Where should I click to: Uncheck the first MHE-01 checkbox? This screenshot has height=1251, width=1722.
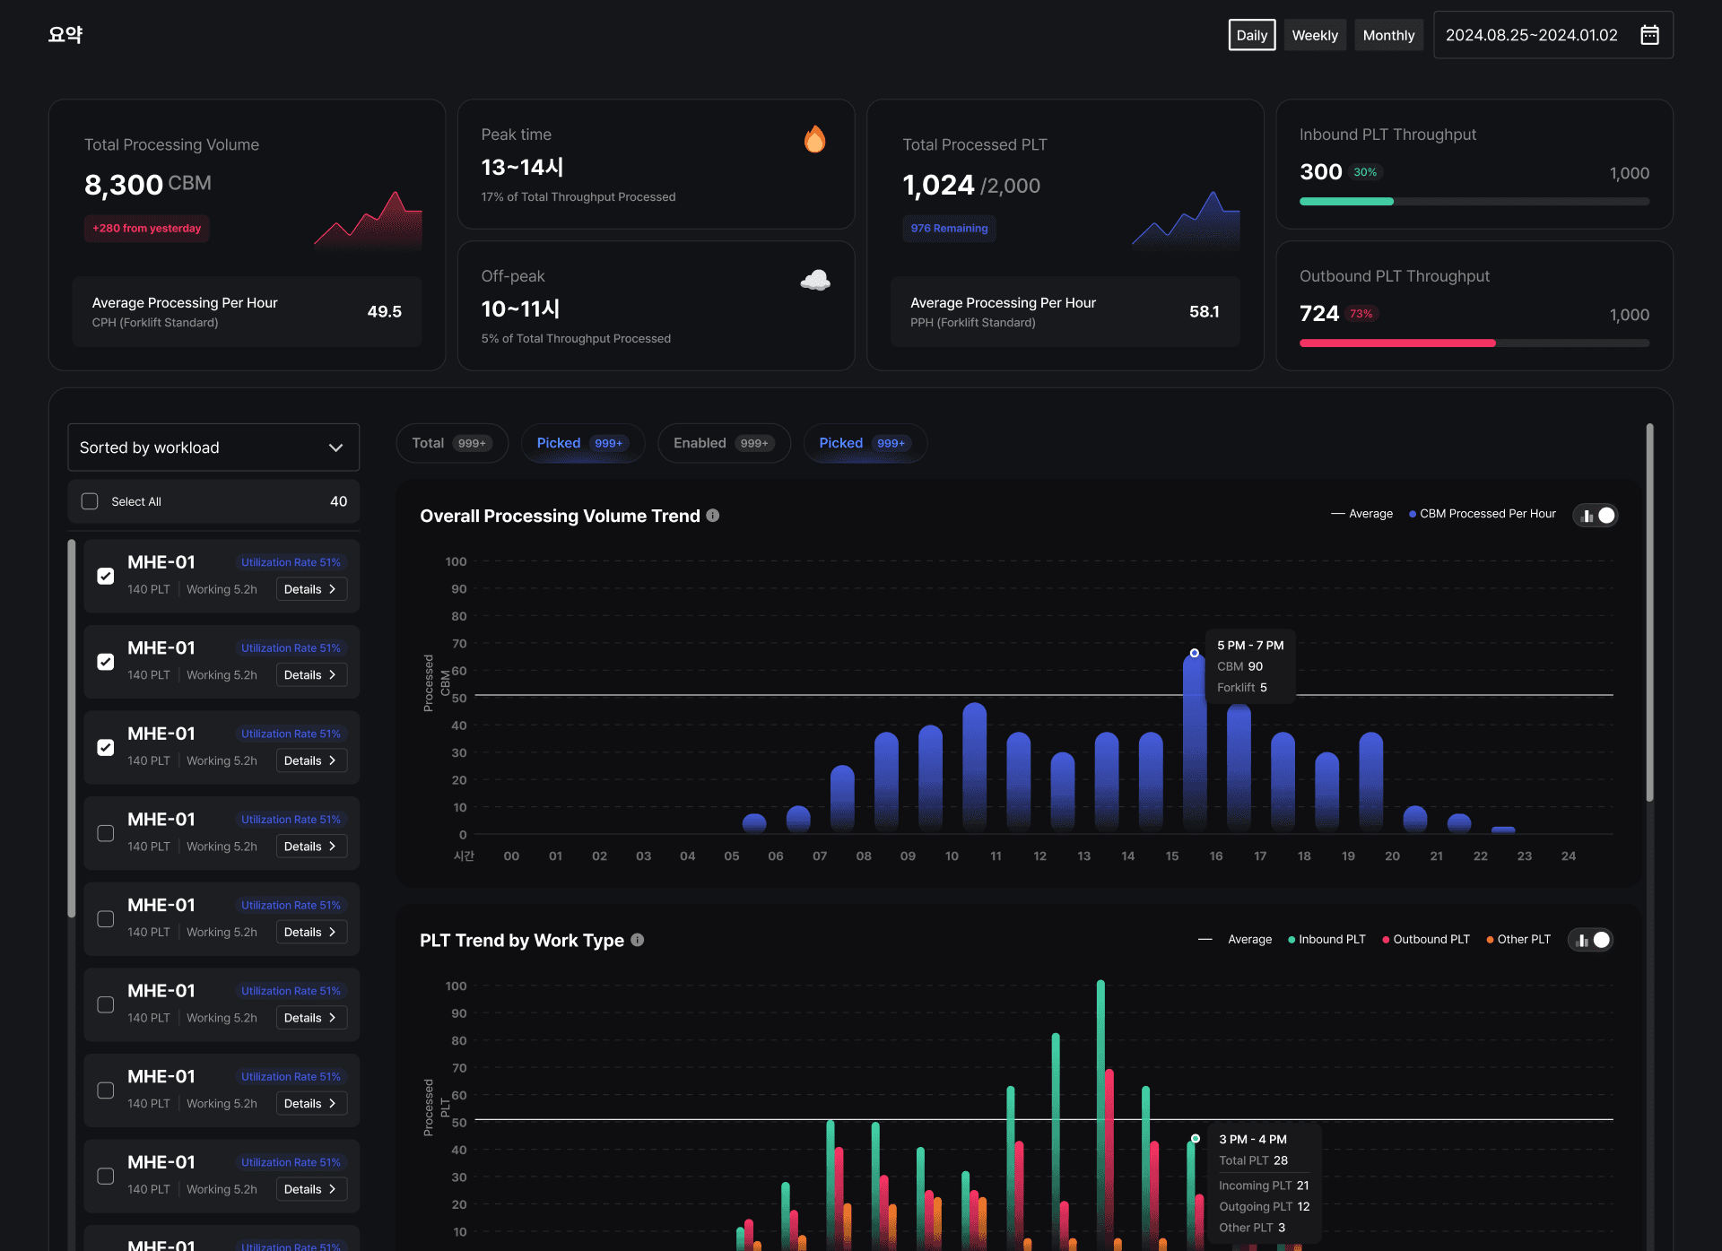coord(106,576)
